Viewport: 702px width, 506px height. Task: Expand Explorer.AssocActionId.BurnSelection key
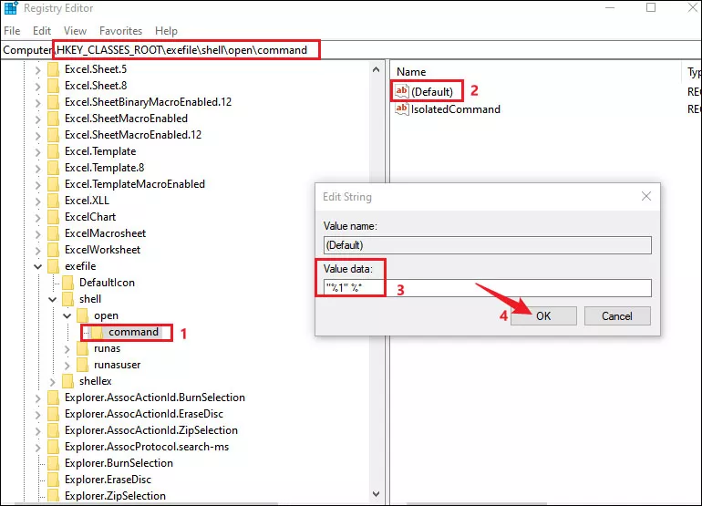coord(38,398)
